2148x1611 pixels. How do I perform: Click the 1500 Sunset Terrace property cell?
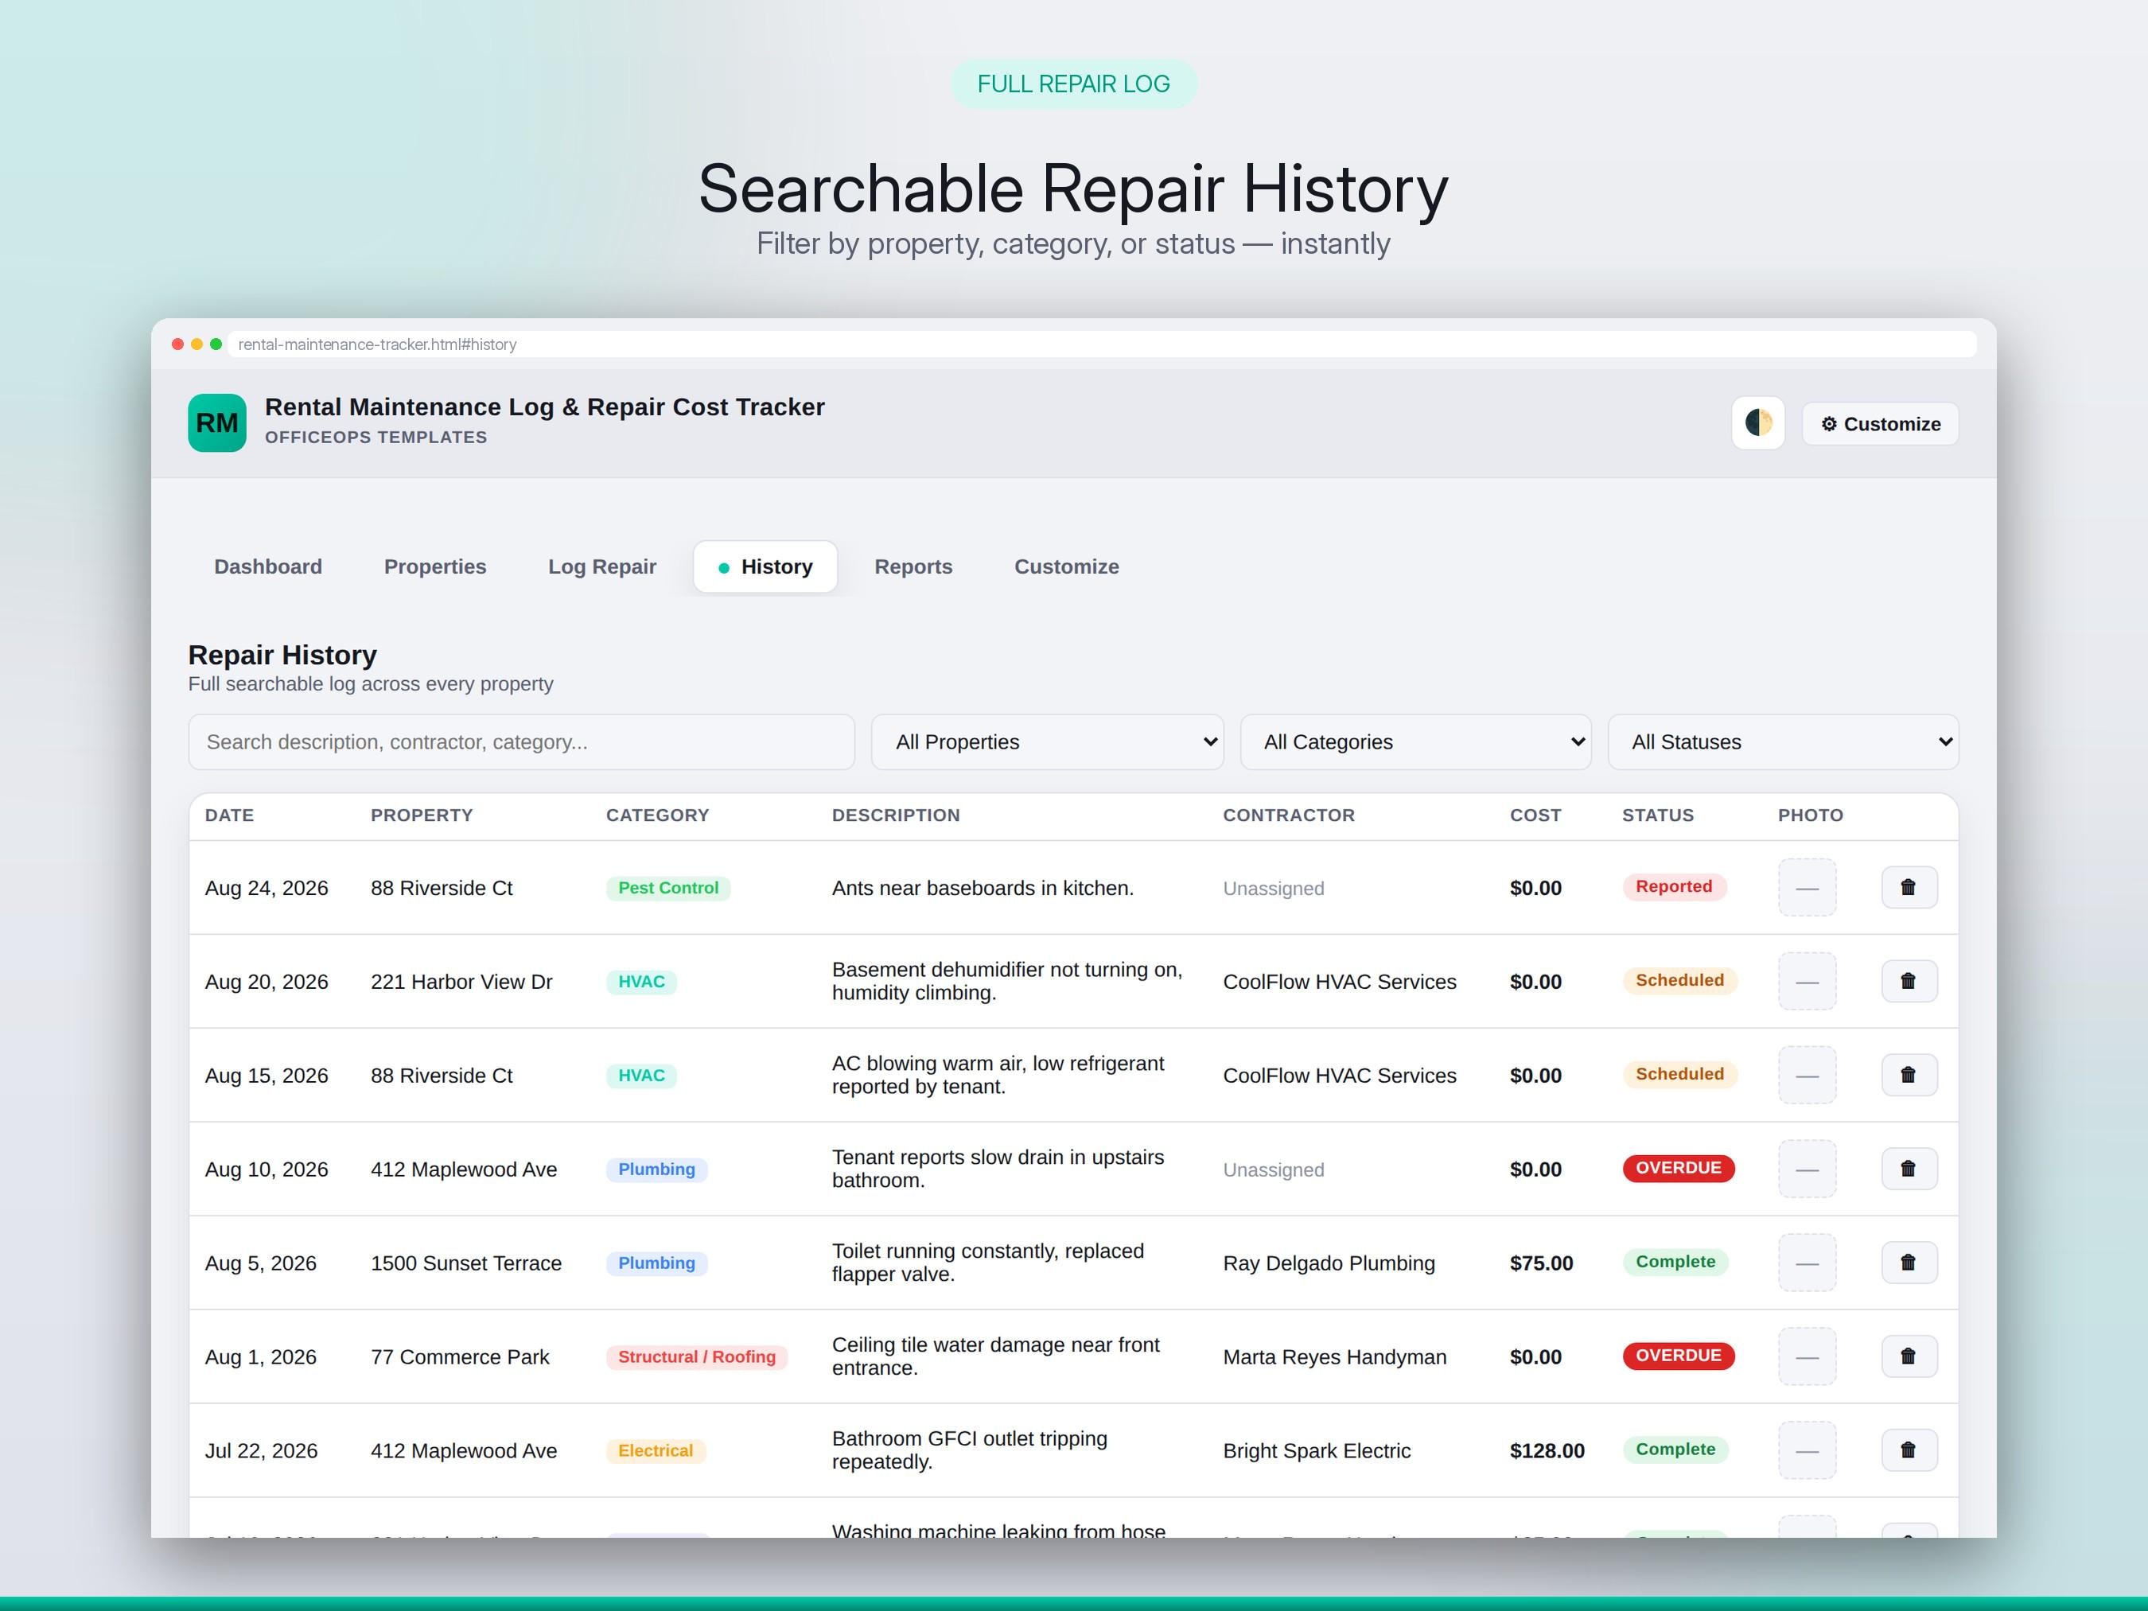coord(466,1263)
